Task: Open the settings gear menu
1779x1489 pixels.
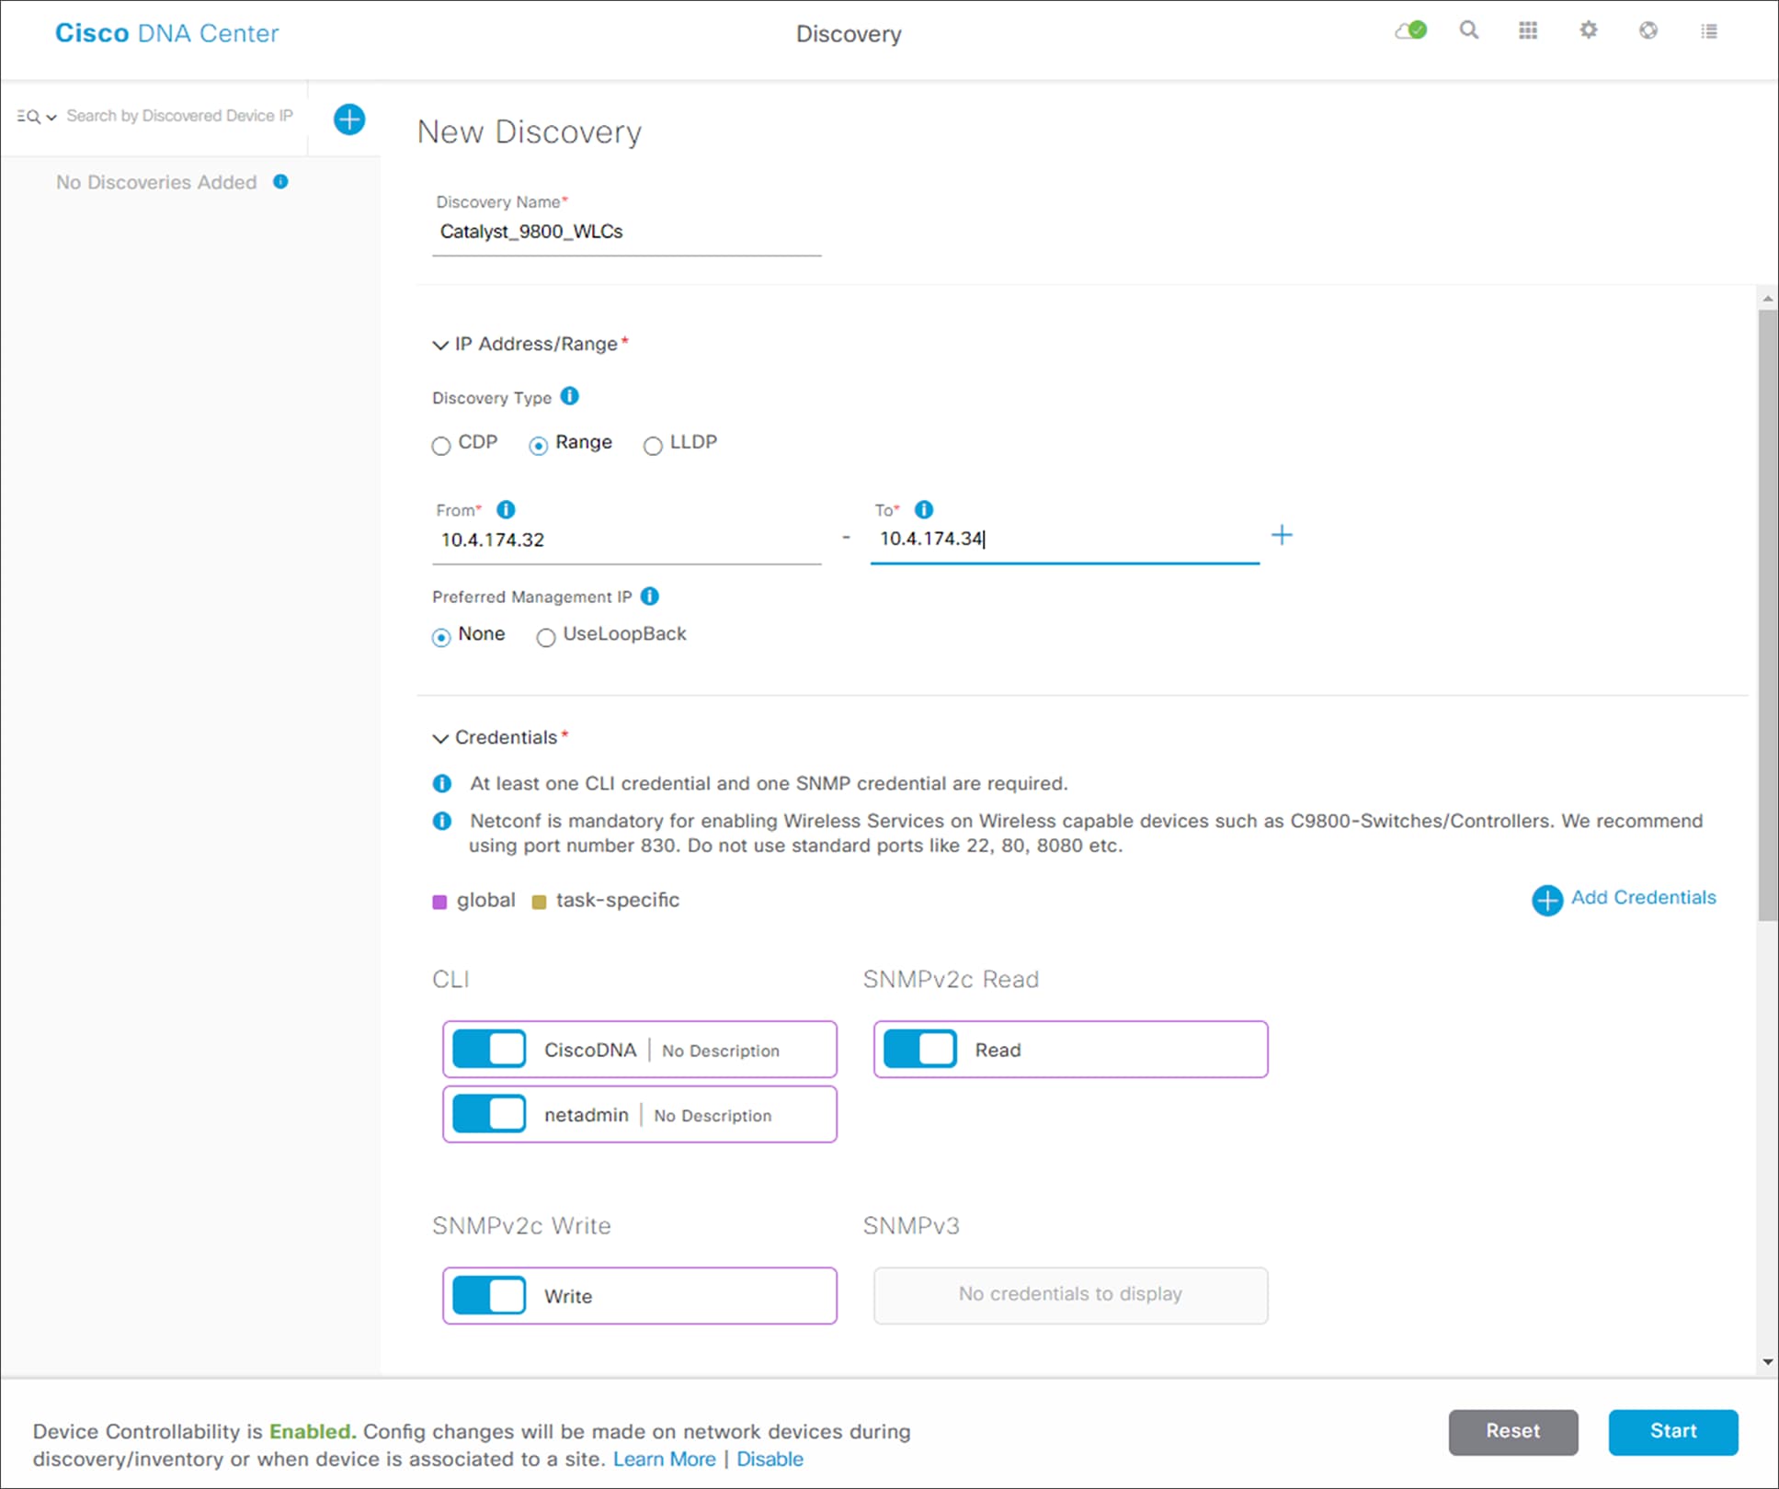Action: [1588, 30]
